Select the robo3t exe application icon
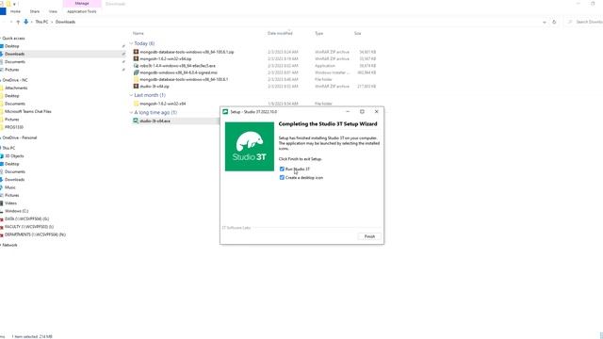The image size is (603, 339). [136, 65]
